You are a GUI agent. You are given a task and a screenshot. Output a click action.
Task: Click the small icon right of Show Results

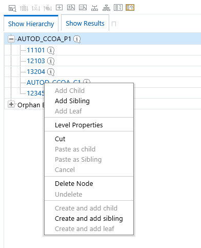click(x=114, y=24)
